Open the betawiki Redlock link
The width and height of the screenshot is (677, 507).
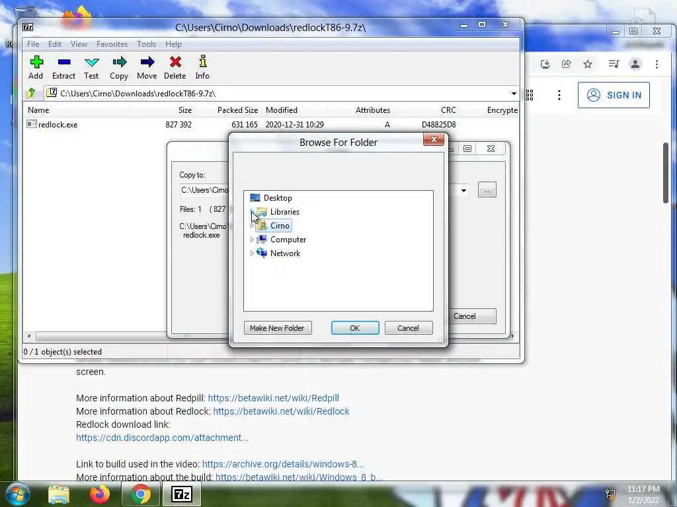(281, 411)
